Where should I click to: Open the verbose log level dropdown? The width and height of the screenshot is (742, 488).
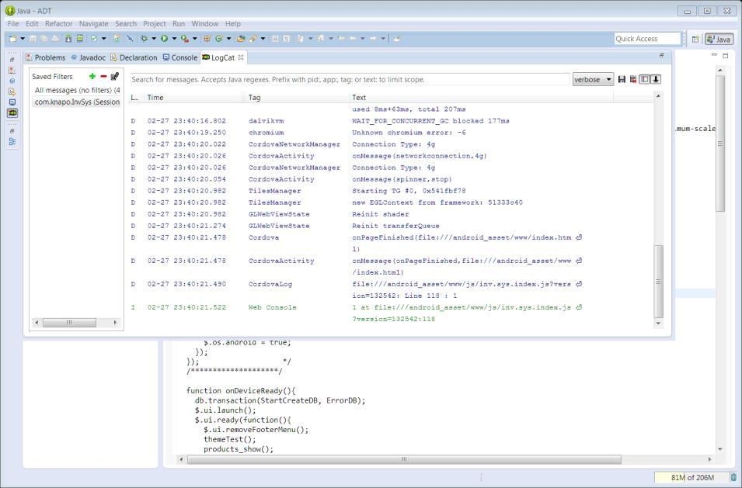pos(593,79)
